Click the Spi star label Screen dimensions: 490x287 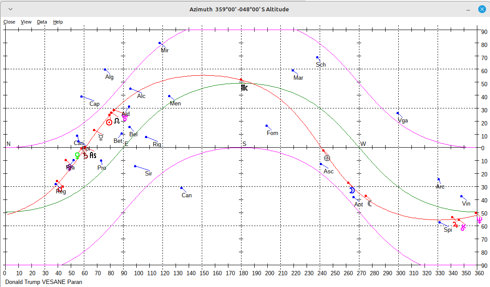pyautogui.click(x=448, y=230)
